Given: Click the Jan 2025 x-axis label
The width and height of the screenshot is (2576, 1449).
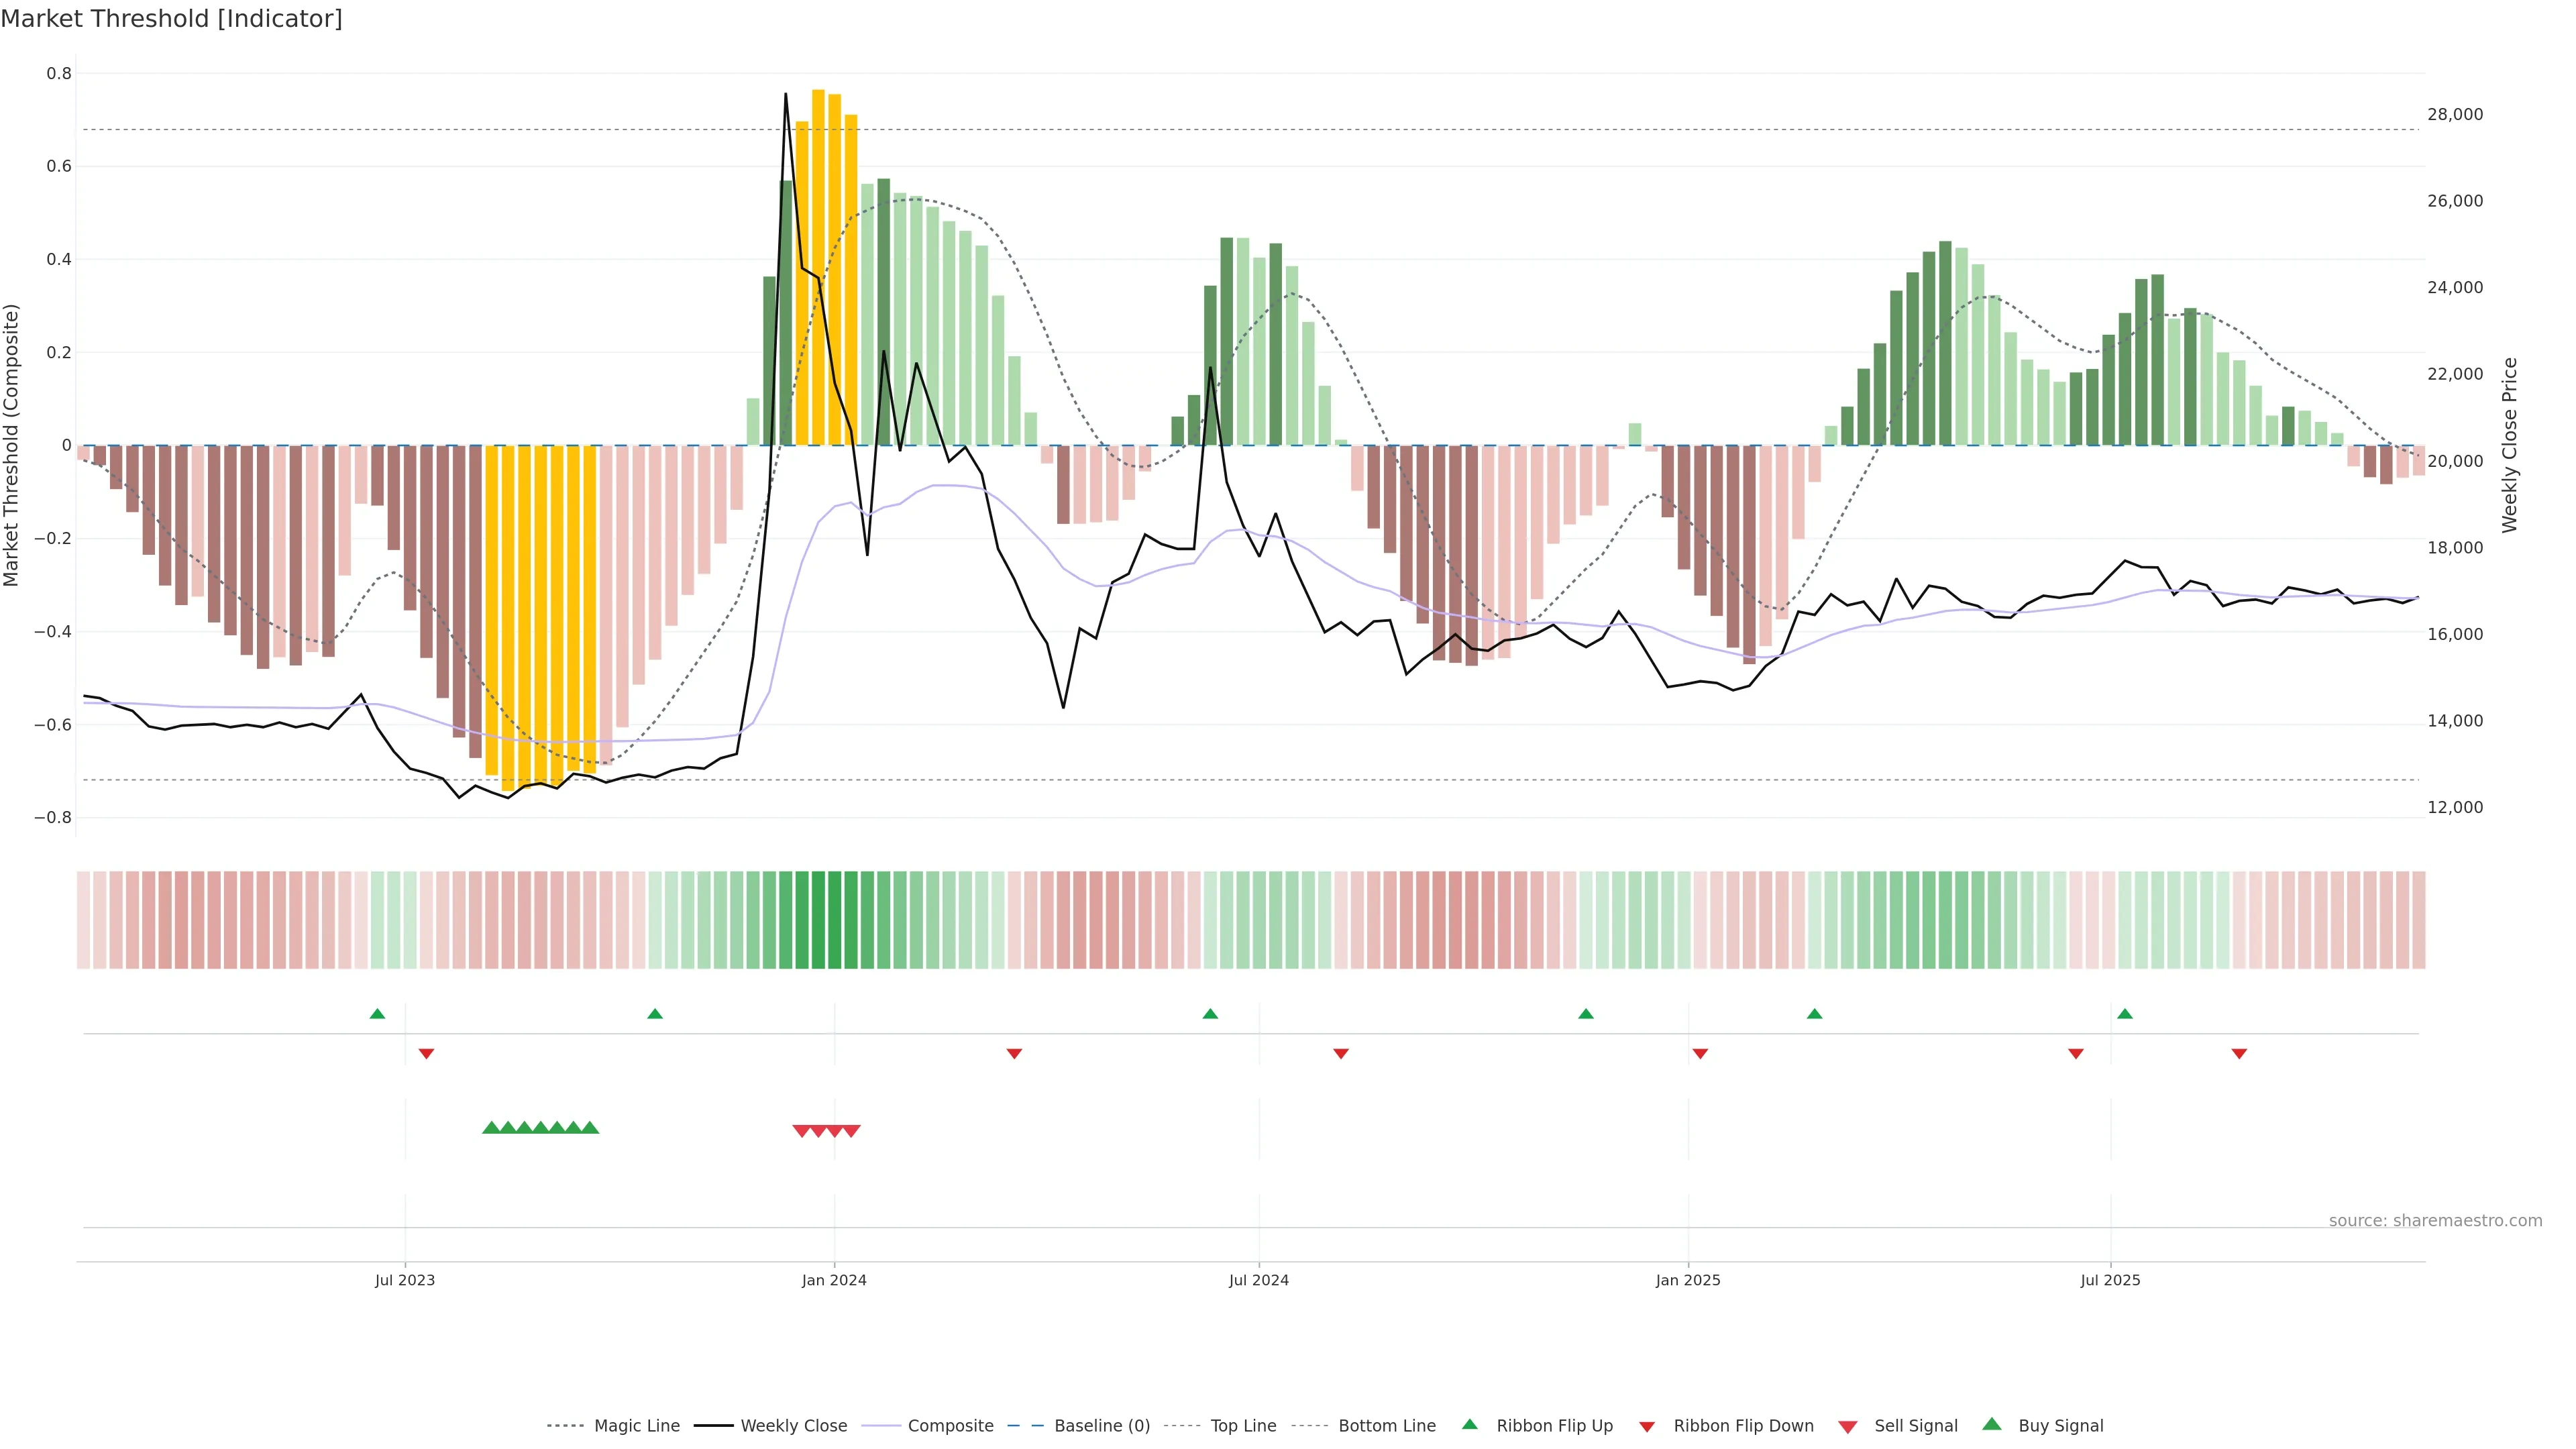Looking at the screenshot, I should click(x=1687, y=1280).
